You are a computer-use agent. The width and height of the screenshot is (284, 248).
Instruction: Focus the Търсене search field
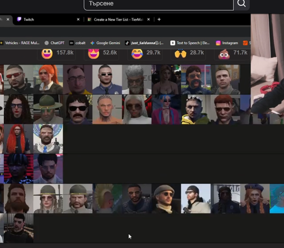(x=158, y=4)
